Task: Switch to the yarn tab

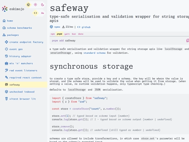Action: click(67, 34)
